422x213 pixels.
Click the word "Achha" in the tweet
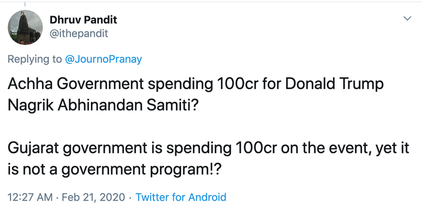pos(30,84)
